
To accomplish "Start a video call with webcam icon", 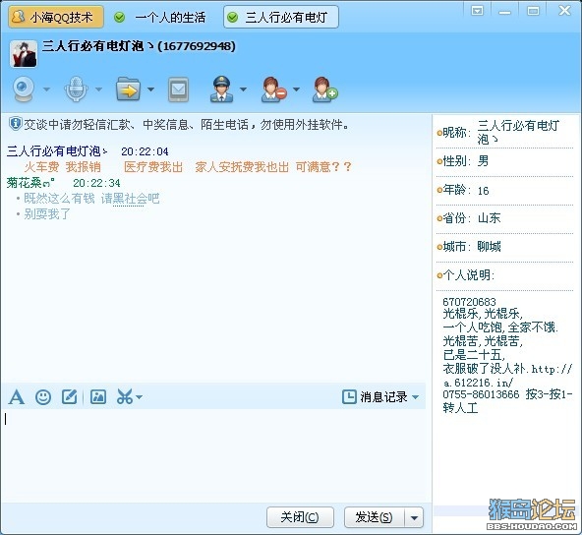I will pyautogui.click(x=24, y=89).
